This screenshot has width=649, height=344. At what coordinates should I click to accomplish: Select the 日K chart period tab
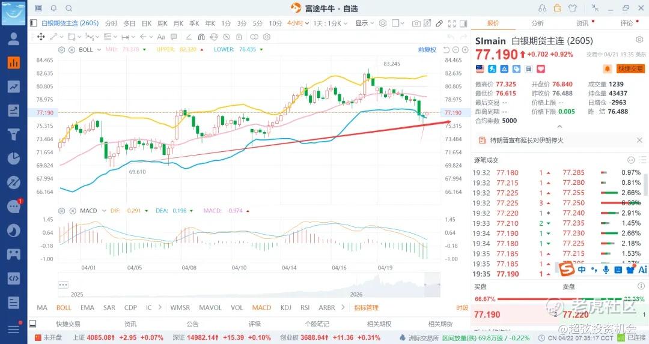pyautogui.click(x=146, y=23)
